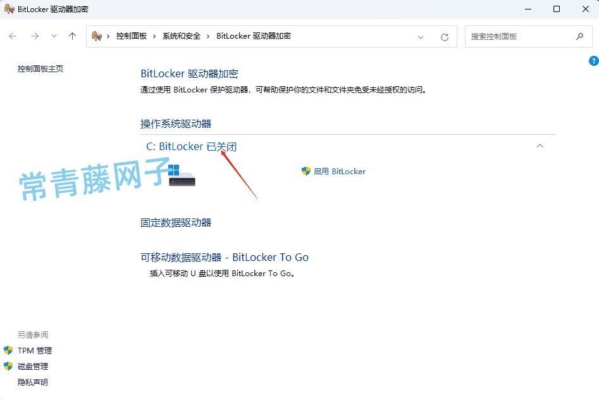This screenshot has width=599, height=399.
Task: Refresh the control panel page
Action: pyautogui.click(x=444, y=37)
